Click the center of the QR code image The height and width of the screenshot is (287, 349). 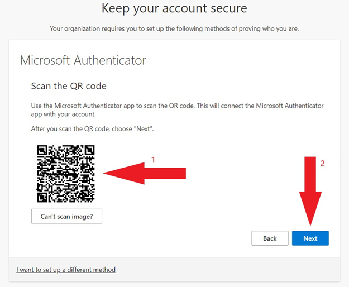[x=66, y=174]
